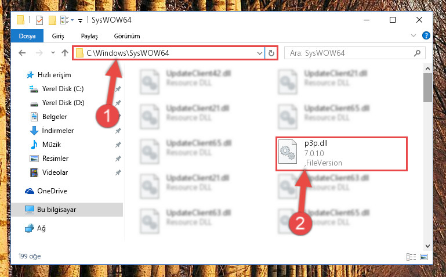This screenshot has height=277, width=446.
Task: Refresh the SysWOW64 folder view
Action: point(271,53)
